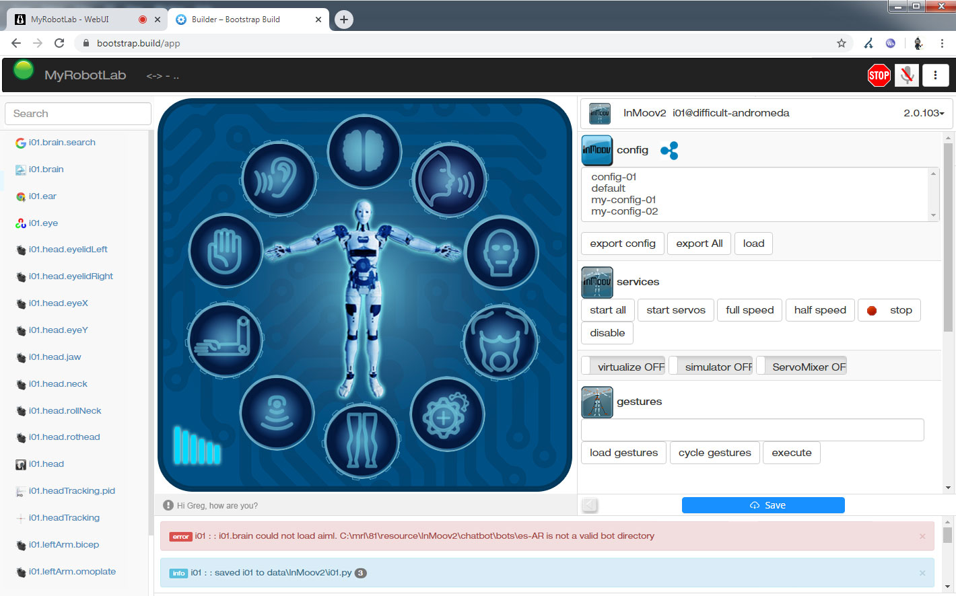Bookmark this page with the star icon
The height and width of the screenshot is (596, 956).
[841, 43]
